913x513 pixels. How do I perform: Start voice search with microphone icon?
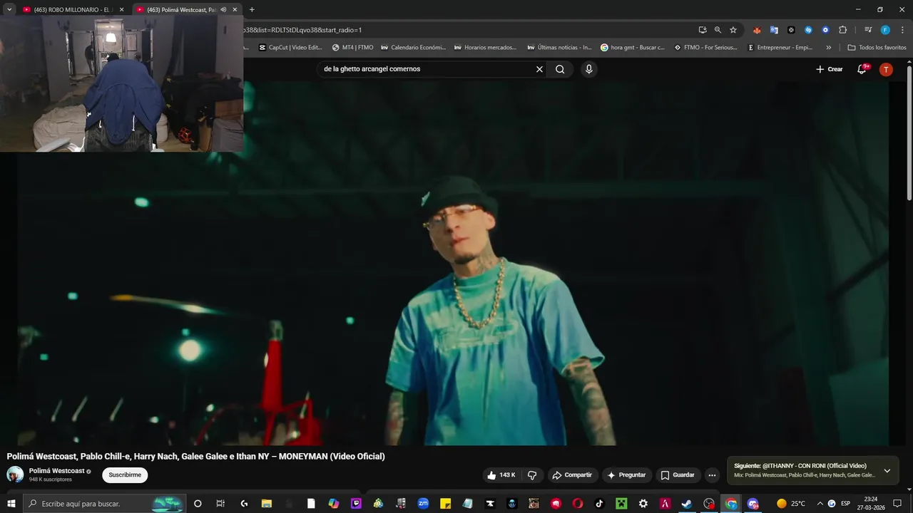point(588,69)
